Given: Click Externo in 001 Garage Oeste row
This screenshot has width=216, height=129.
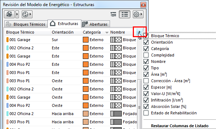Looking at the screenshot, I should pyautogui.click(x=96, y=97).
